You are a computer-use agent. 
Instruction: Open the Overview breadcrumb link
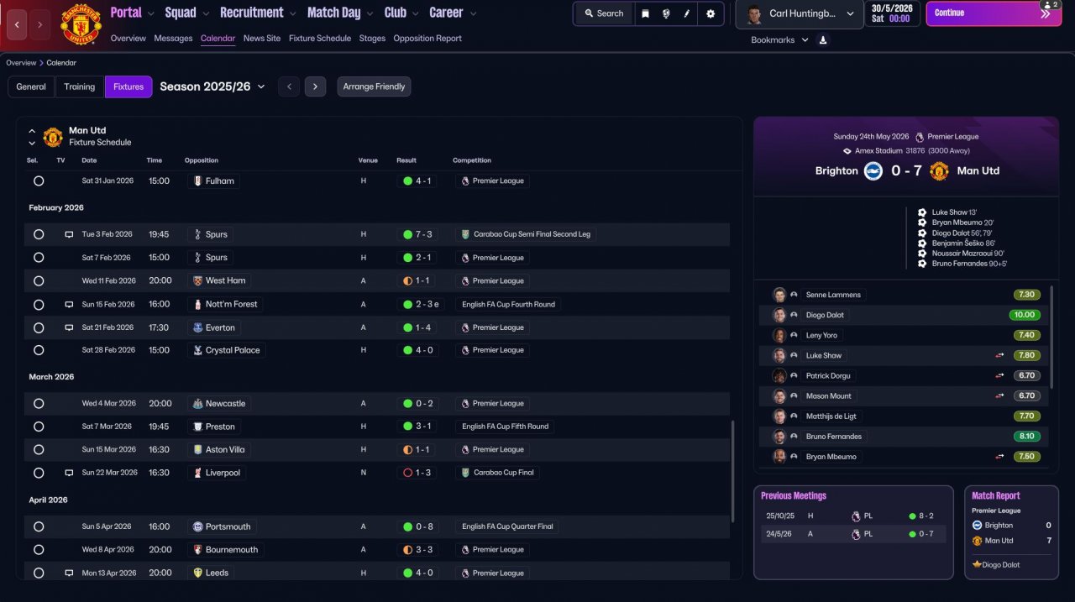coord(21,63)
